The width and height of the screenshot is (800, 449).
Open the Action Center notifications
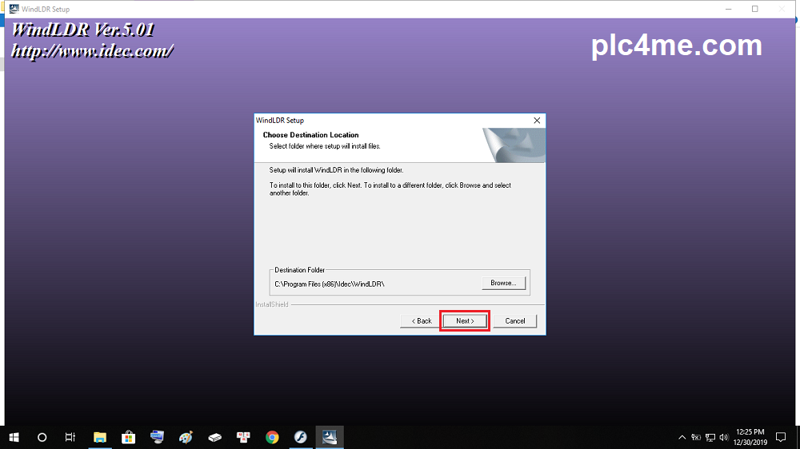(x=782, y=437)
